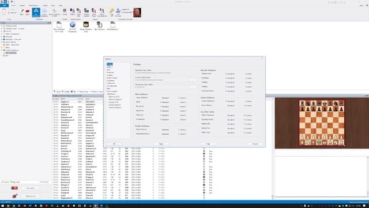Switch to the Cloud ribbon tab

point(45,5)
